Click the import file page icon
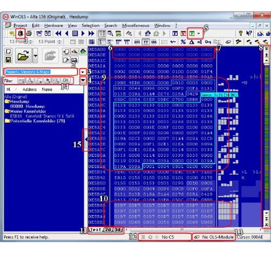Viewport: 271px width, 254px height. point(66,52)
